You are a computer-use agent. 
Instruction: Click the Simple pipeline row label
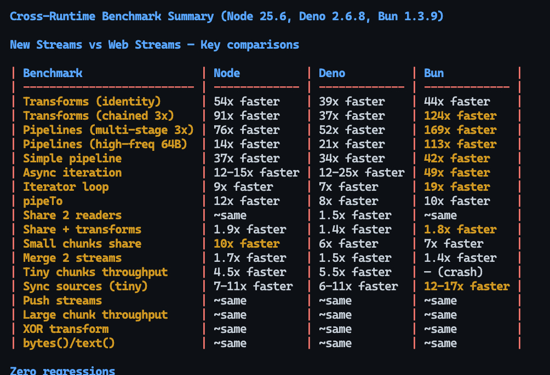click(x=72, y=158)
